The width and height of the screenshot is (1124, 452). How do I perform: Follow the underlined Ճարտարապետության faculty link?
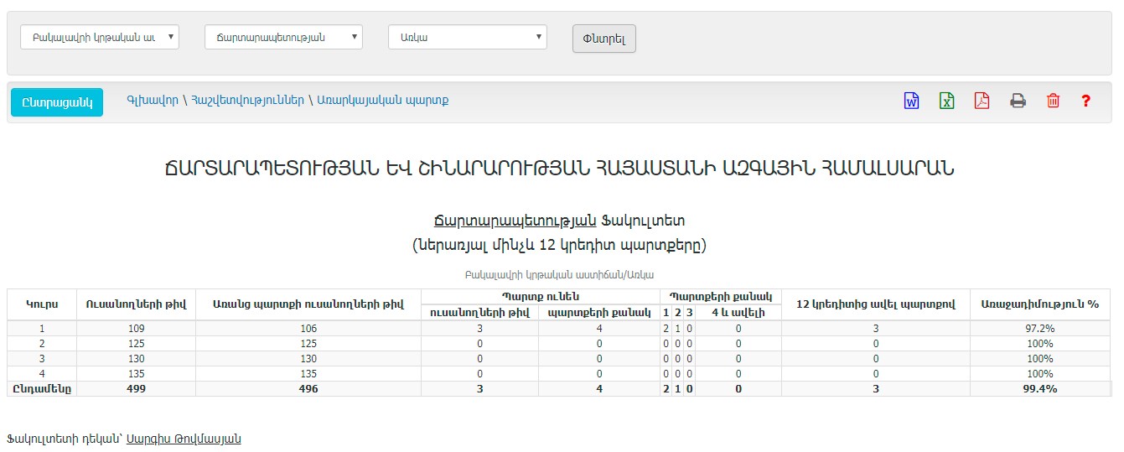click(x=515, y=221)
